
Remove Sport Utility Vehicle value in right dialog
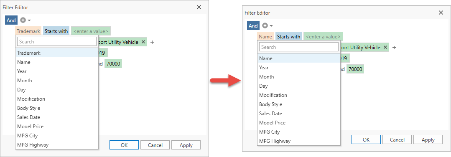[x=385, y=48]
